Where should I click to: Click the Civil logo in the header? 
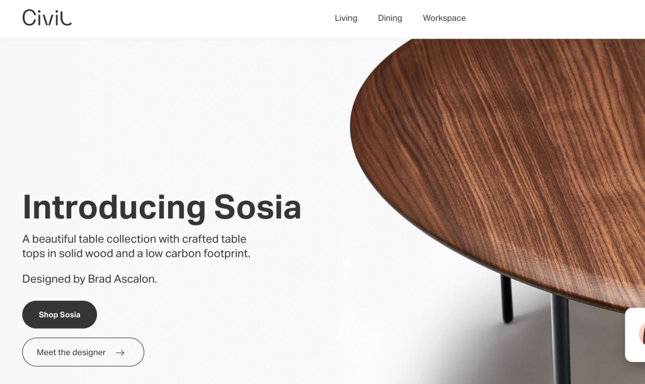[47, 18]
